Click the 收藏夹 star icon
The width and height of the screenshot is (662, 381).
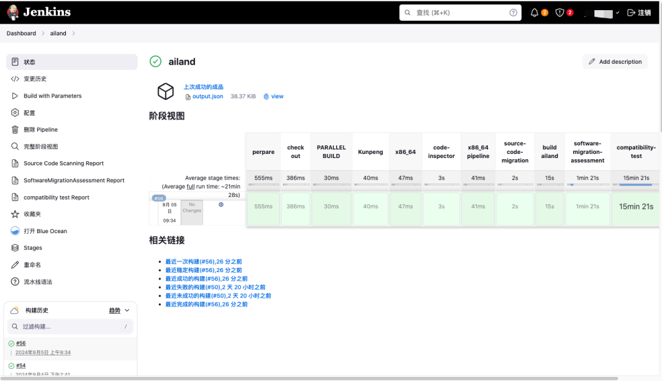tap(15, 214)
